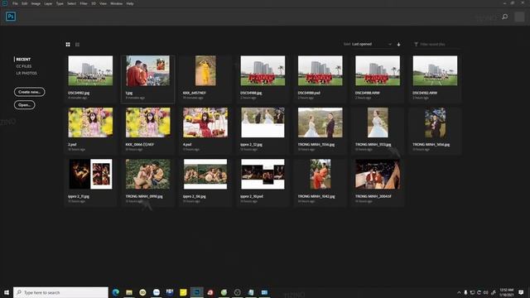Open DSC04988.psd thumbnail
Screen dimensions: 530x298
(320, 70)
